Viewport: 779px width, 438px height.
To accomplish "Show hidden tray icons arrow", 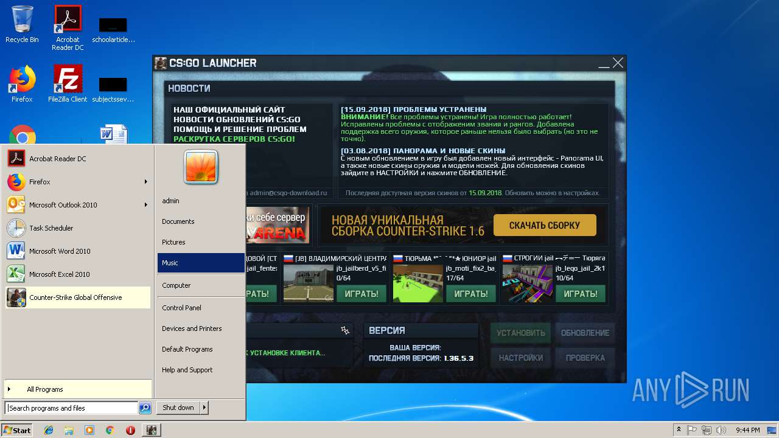I will click(679, 430).
